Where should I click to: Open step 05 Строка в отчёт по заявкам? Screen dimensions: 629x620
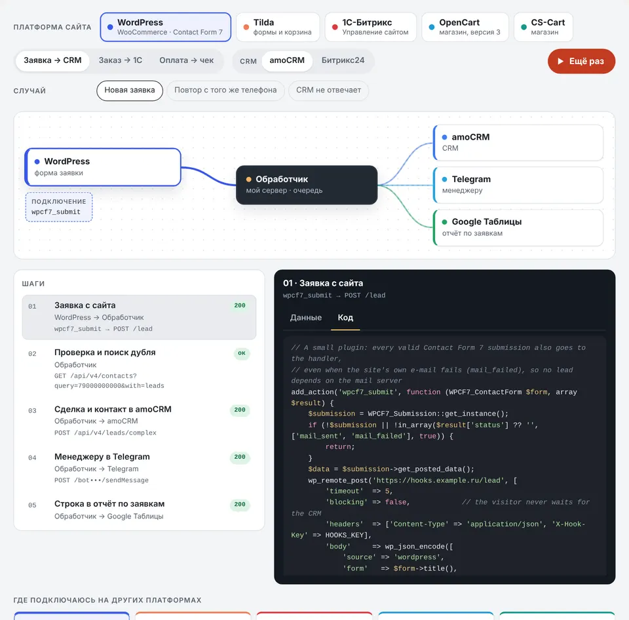point(139,510)
